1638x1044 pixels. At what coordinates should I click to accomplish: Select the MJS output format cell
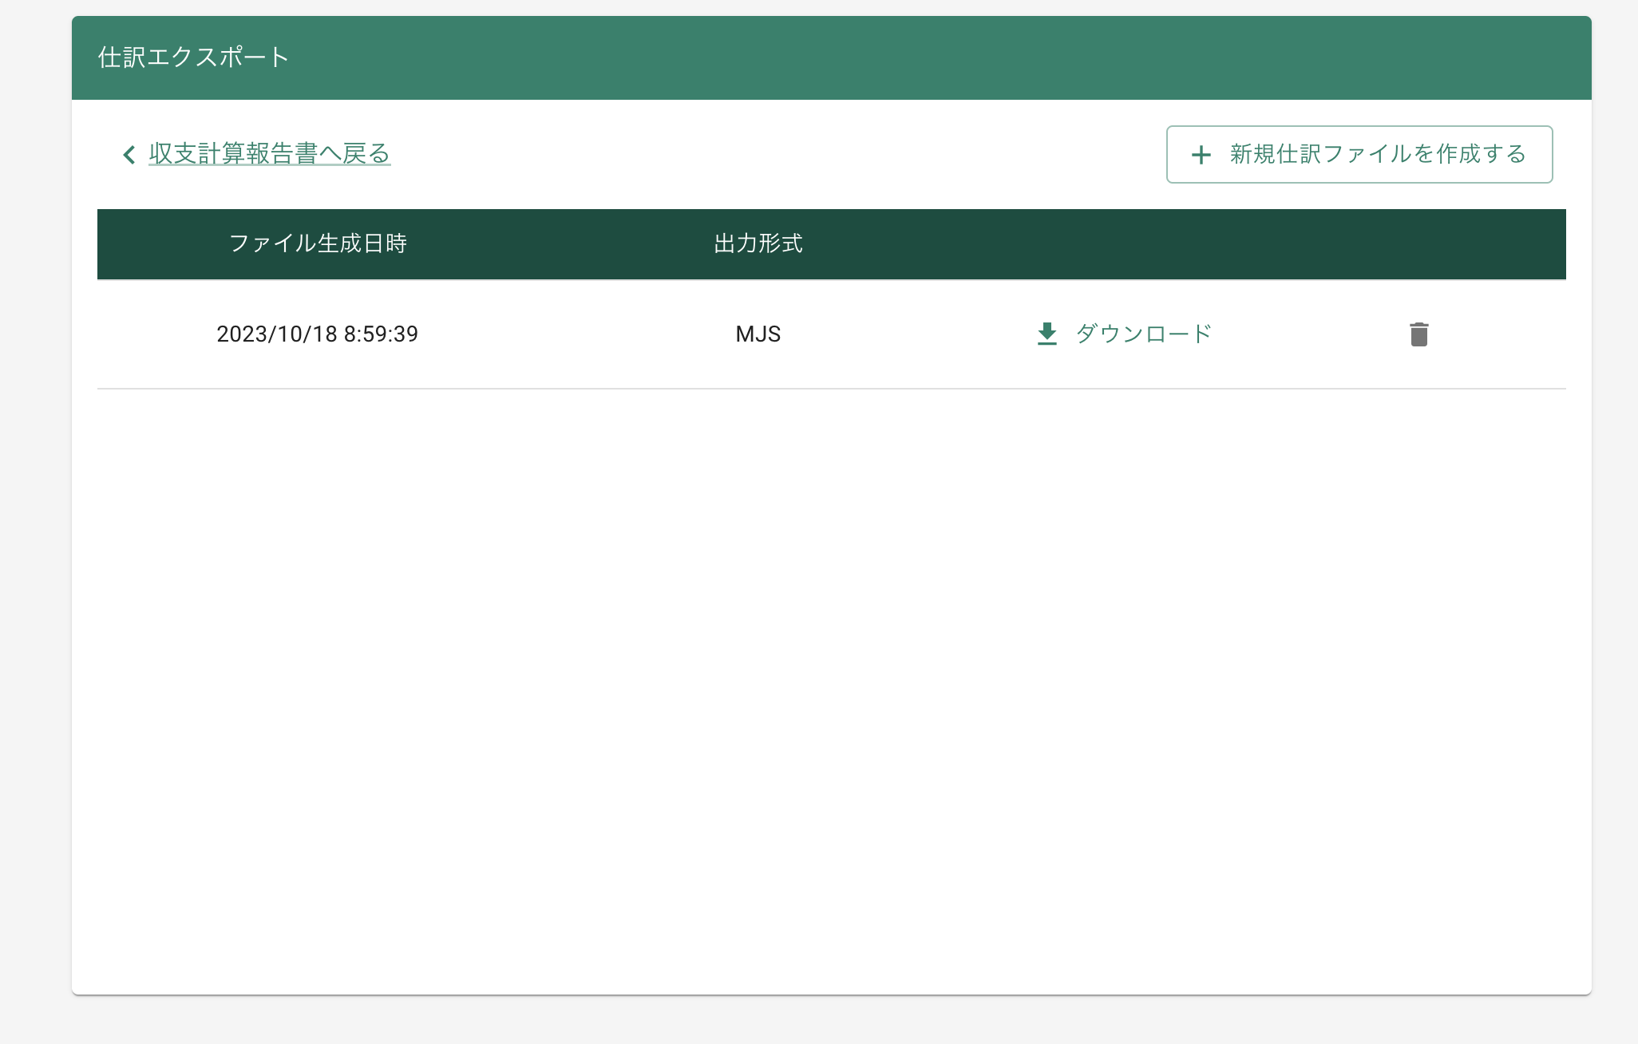758,334
